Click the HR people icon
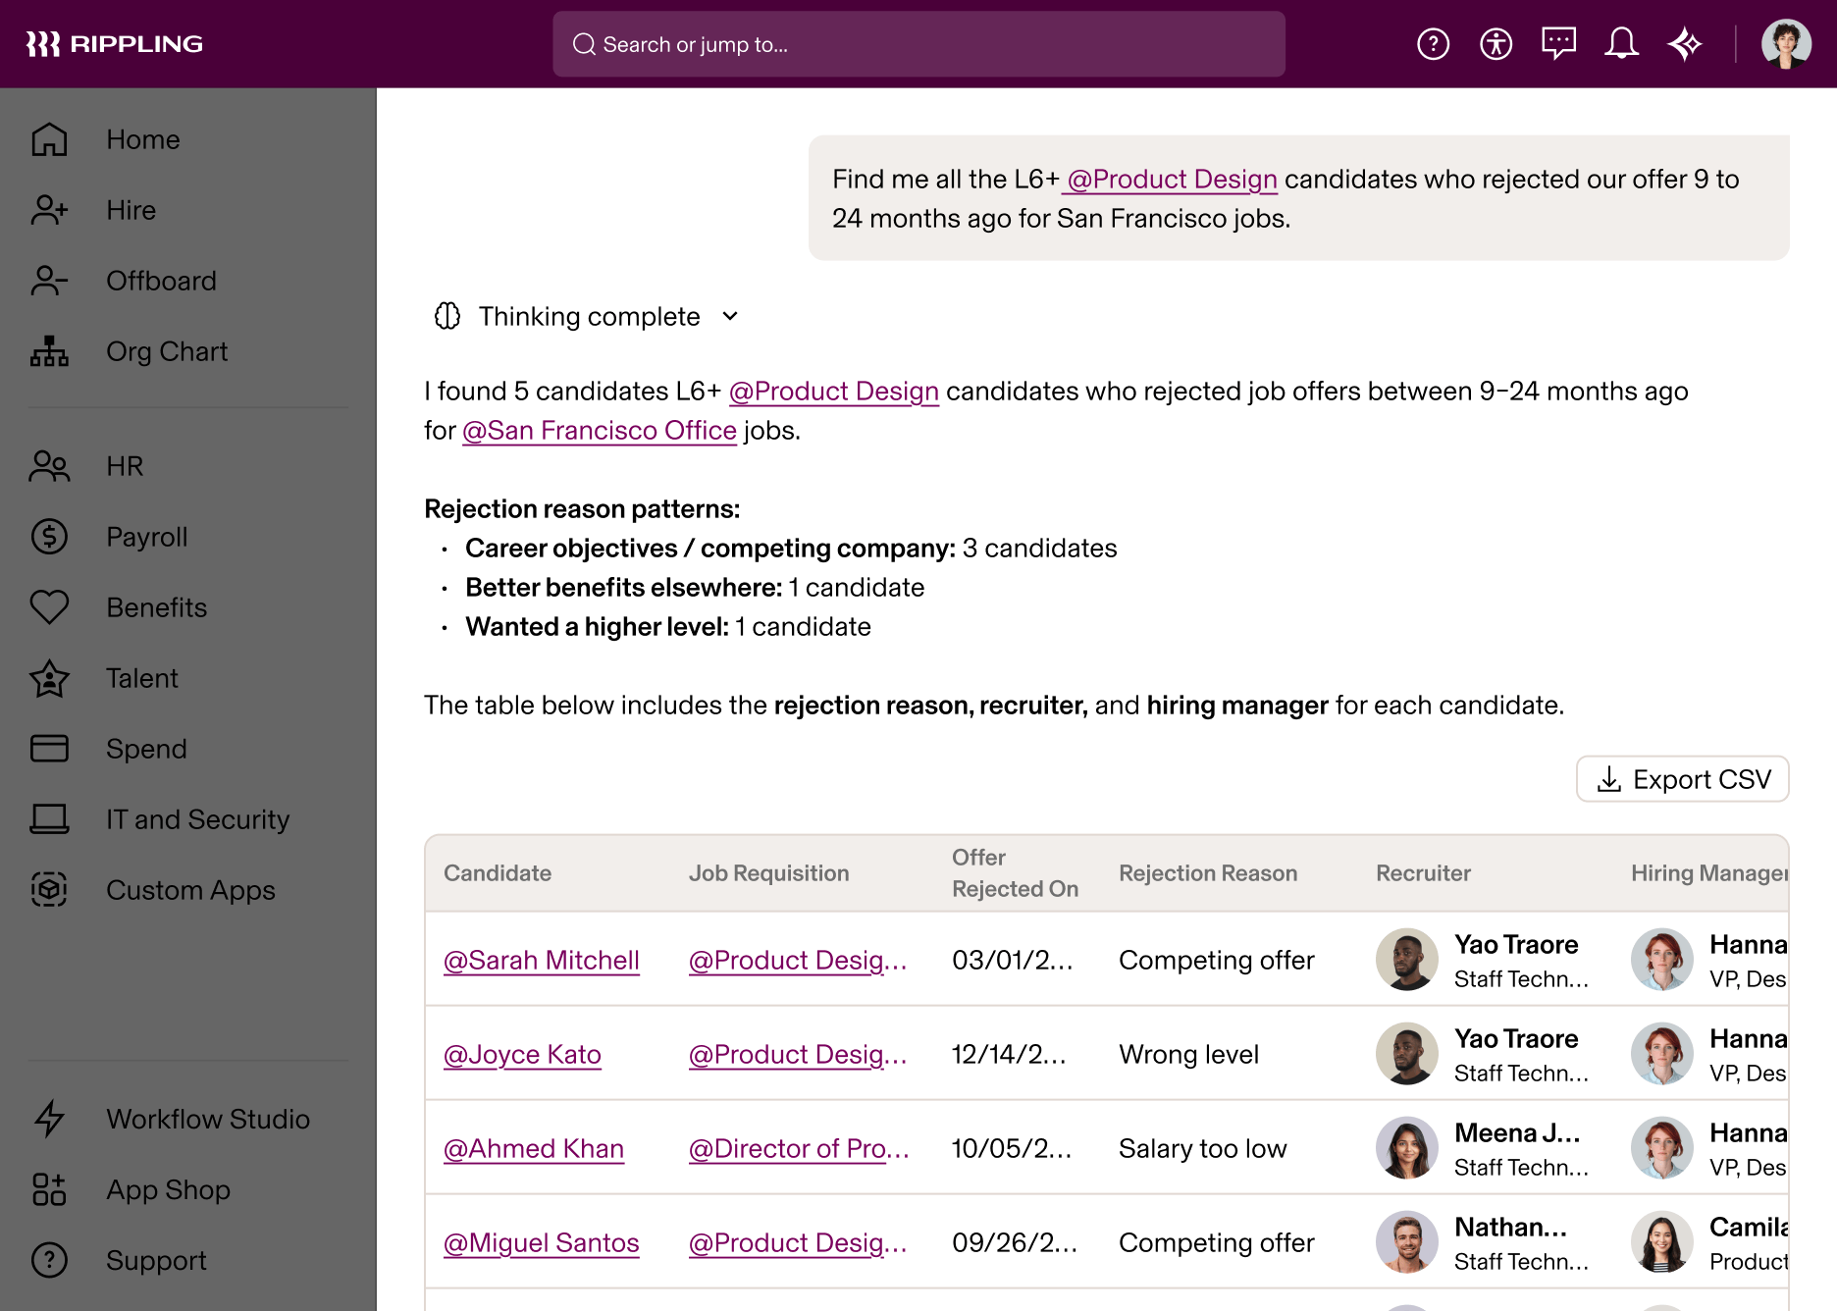Viewport: 1837px width, 1311px height. tap(49, 466)
